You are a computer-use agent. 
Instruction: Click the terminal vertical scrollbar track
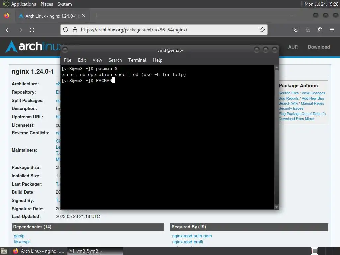point(277,137)
